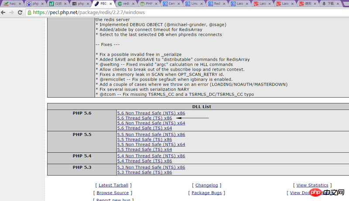Close the Cent tab

pos(179,4)
